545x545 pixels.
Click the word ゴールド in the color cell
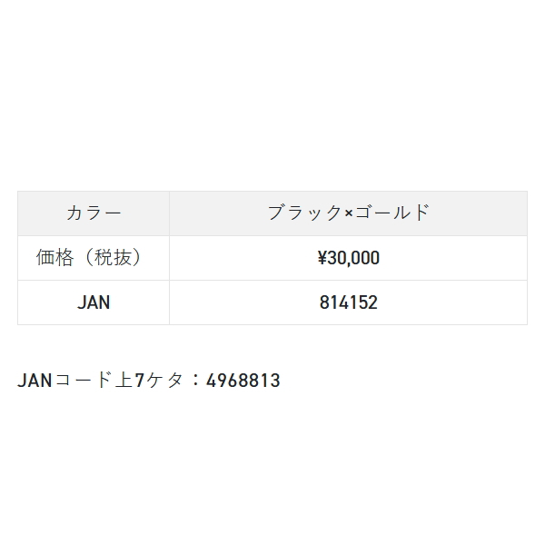[x=391, y=213]
